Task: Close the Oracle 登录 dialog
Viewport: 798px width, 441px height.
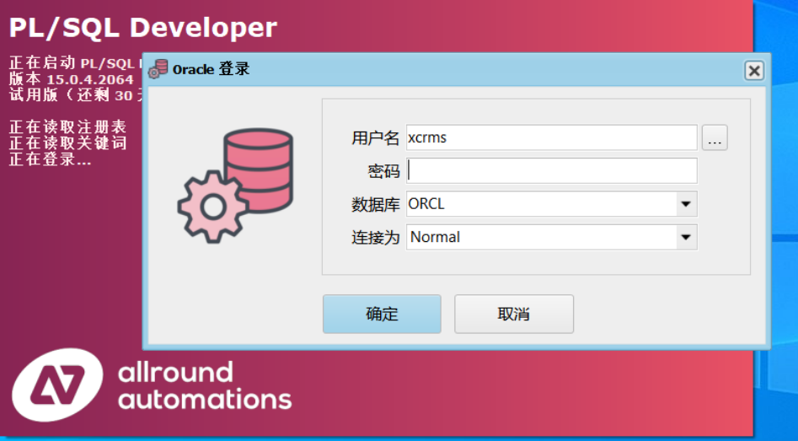Action: click(754, 70)
